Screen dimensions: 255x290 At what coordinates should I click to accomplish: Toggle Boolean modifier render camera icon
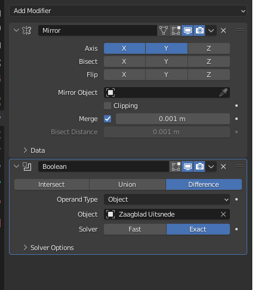pyautogui.click(x=199, y=166)
